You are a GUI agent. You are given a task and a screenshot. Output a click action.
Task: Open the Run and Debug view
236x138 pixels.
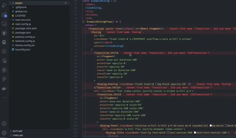[x=4, y=5]
